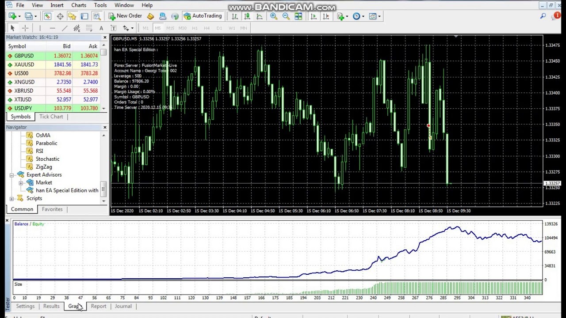Select the Trendline drawing tool
Screen dimensions: 566x318
coord(65,28)
